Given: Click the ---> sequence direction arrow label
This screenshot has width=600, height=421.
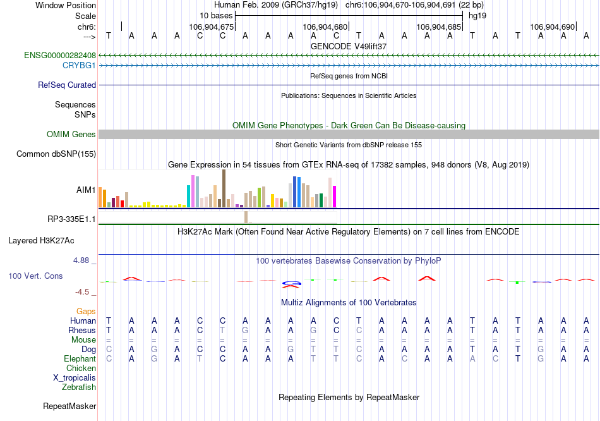Looking at the screenshot, I should pyautogui.click(x=90, y=37).
